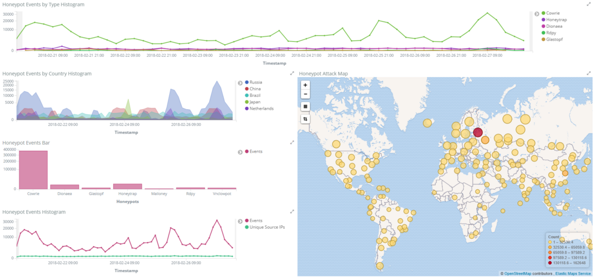Viewport: 595px width, 278px height.
Task: Open the Elastic Maps Service link
Action: (x=573, y=273)
